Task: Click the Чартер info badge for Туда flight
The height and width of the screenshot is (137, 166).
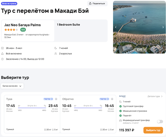Action: pos(48,99)
